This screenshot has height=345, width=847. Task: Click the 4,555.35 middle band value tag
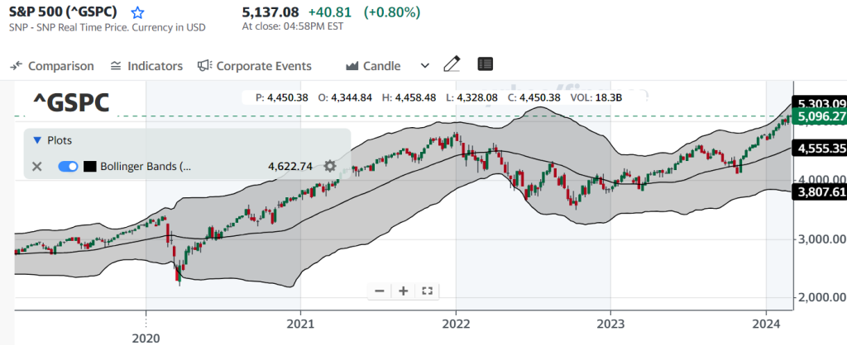(x=820, y=149)
